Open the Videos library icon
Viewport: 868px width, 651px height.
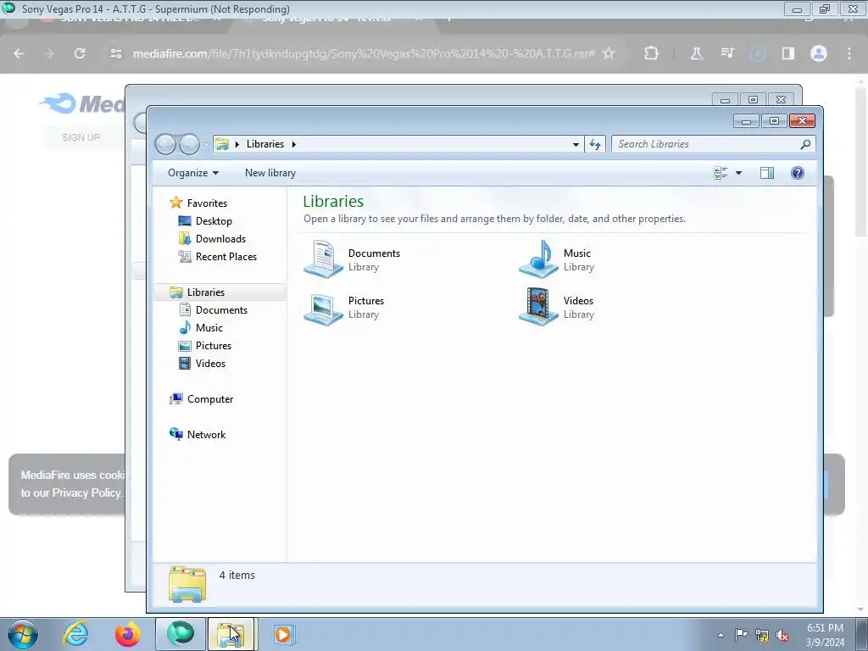coord(538,307)
